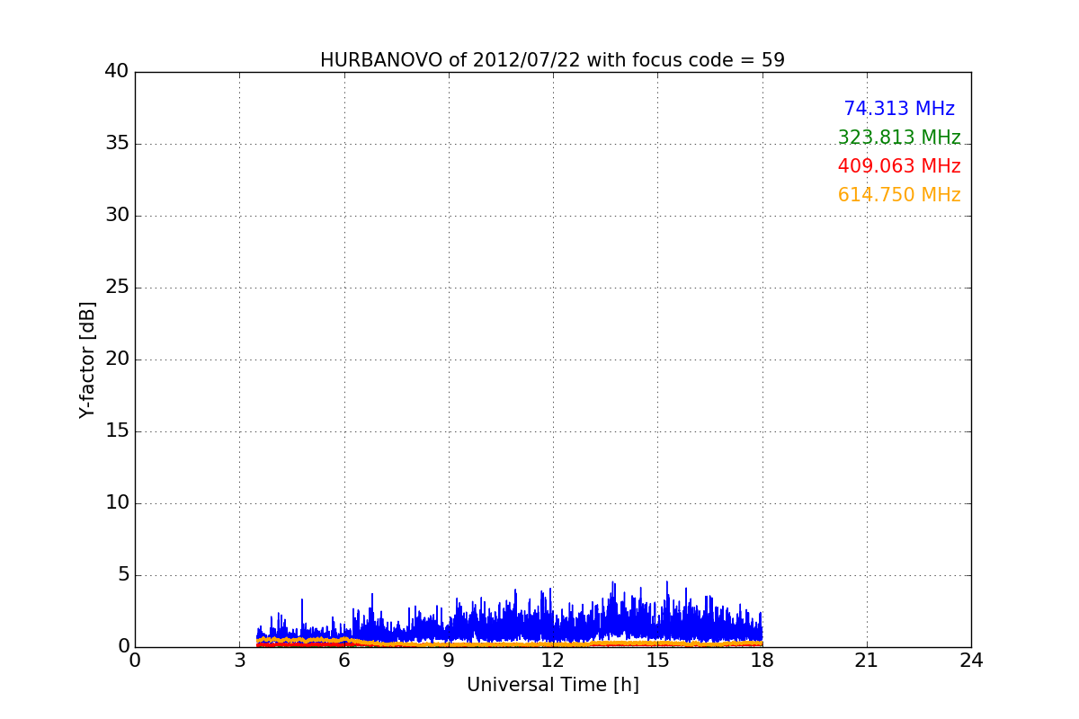The height and width of the screenshot is (719, 1079).
Task: Click the x-axis tick label 18
Action: (x=762, y=661)
